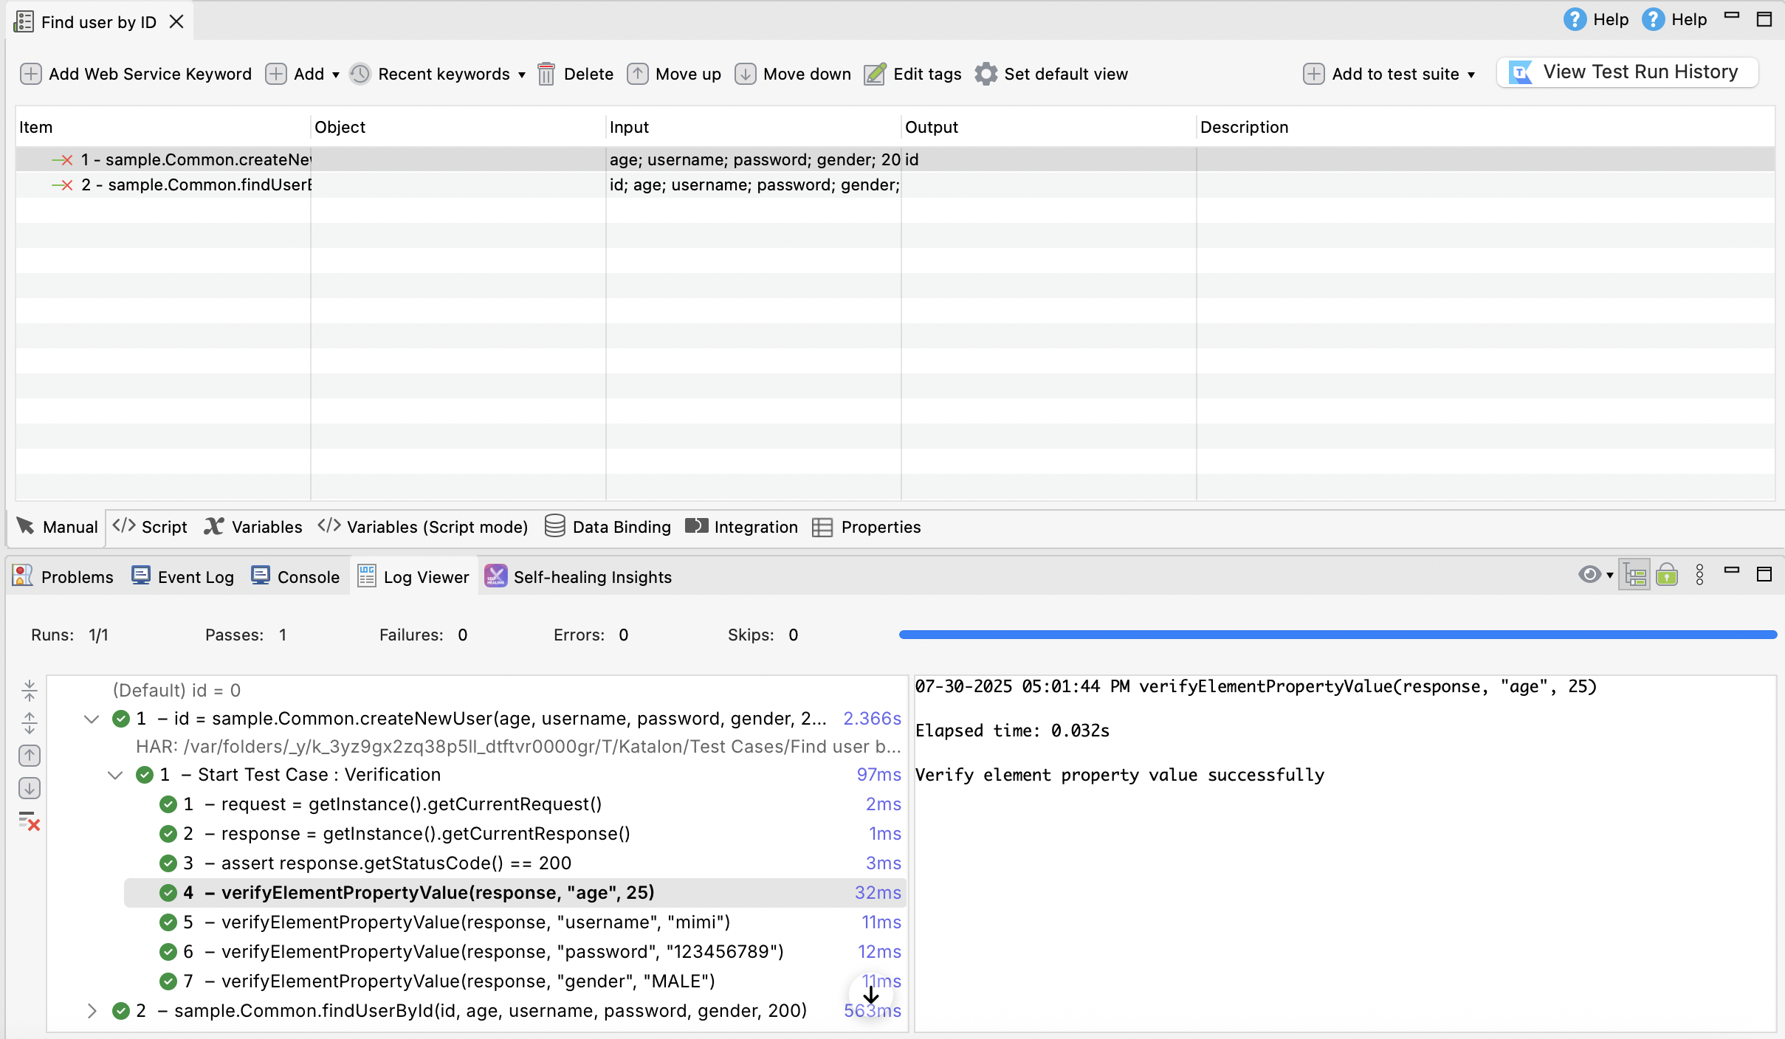Open the Problems panel tab
Viewport: 1785px width, 1039px height.
pos(63,576)
